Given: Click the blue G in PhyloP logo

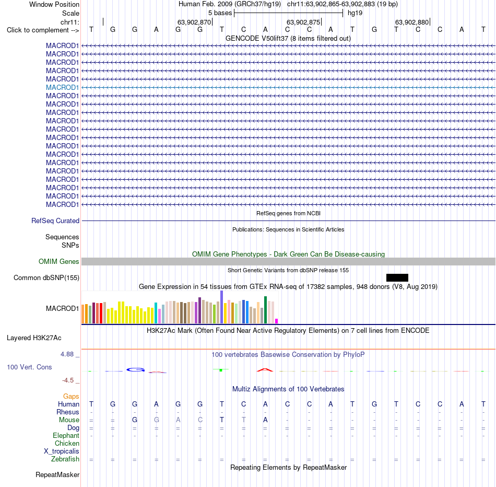Looking at the screenshot, I should click(135, 369).
